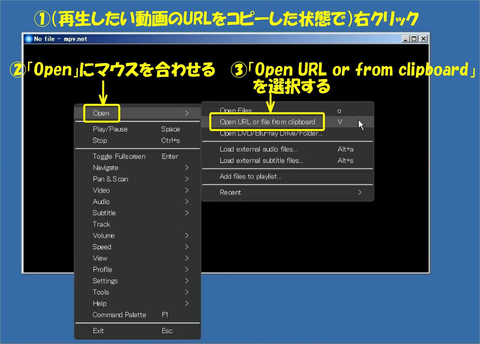The width and height of the screenshot is (480, 344).
Task: Open the Command Palette
Action: (119, 315)
